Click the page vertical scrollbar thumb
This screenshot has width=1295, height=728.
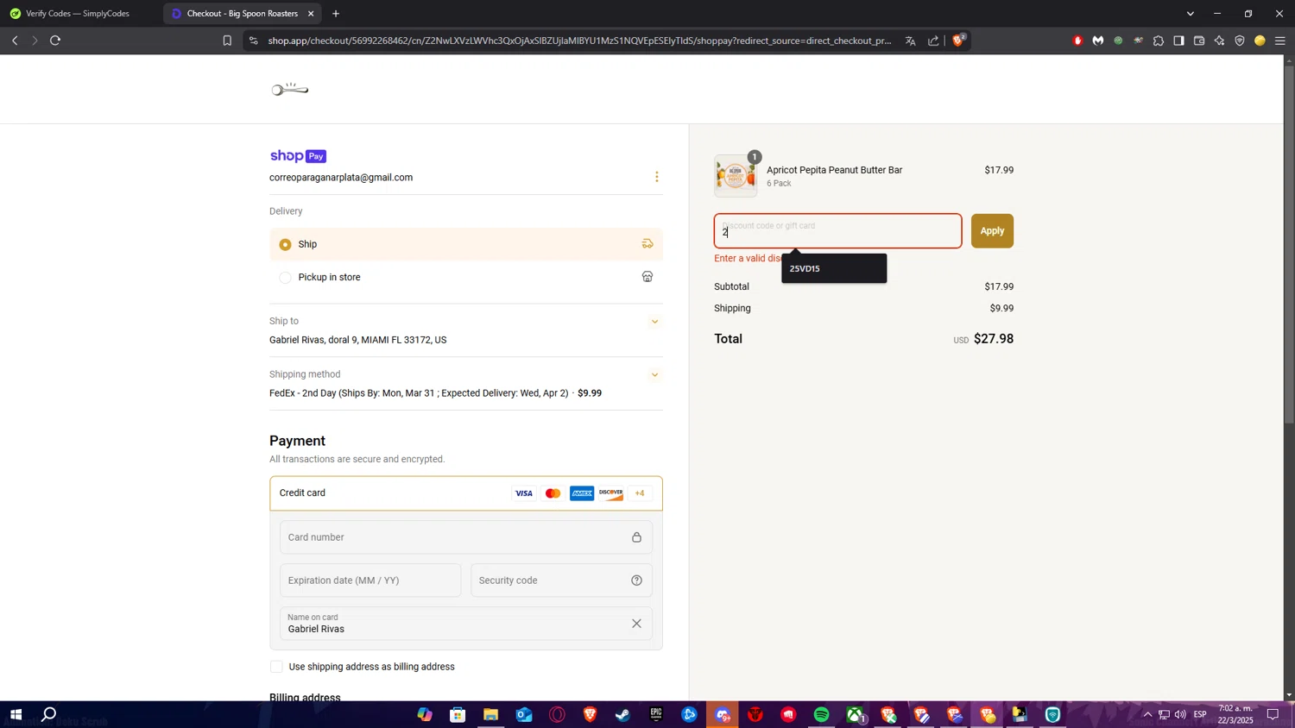pos(1289,243)
